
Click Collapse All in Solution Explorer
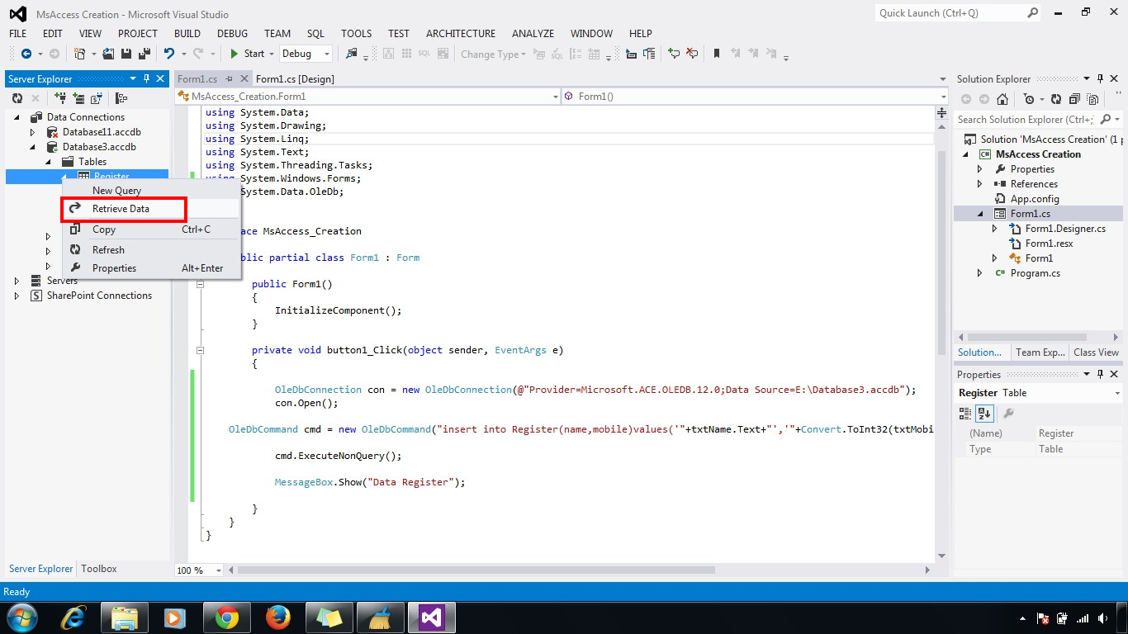coord(1074,99)
